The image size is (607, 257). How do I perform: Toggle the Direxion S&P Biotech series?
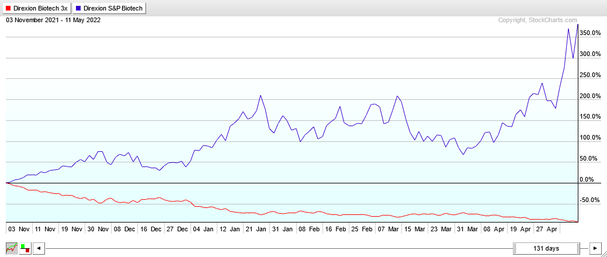pyautogui.click(x=110, y=8)
